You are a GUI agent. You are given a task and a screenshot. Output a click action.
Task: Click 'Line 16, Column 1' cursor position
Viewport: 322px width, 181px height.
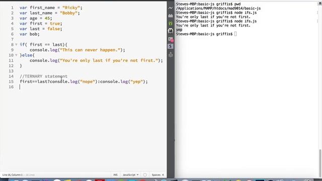12,175
